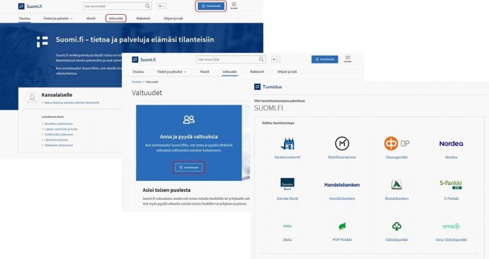
Task: Select the Etusivu tab on the home page
Action: tap(24, 18)
